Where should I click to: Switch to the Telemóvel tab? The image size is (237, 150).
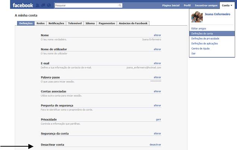point(75,23)
